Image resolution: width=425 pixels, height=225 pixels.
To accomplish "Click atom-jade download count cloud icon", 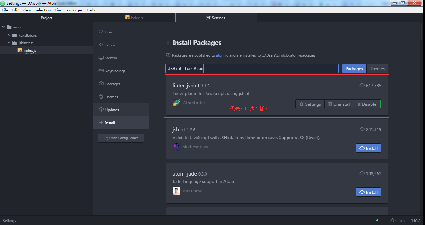I will point(362,173).
